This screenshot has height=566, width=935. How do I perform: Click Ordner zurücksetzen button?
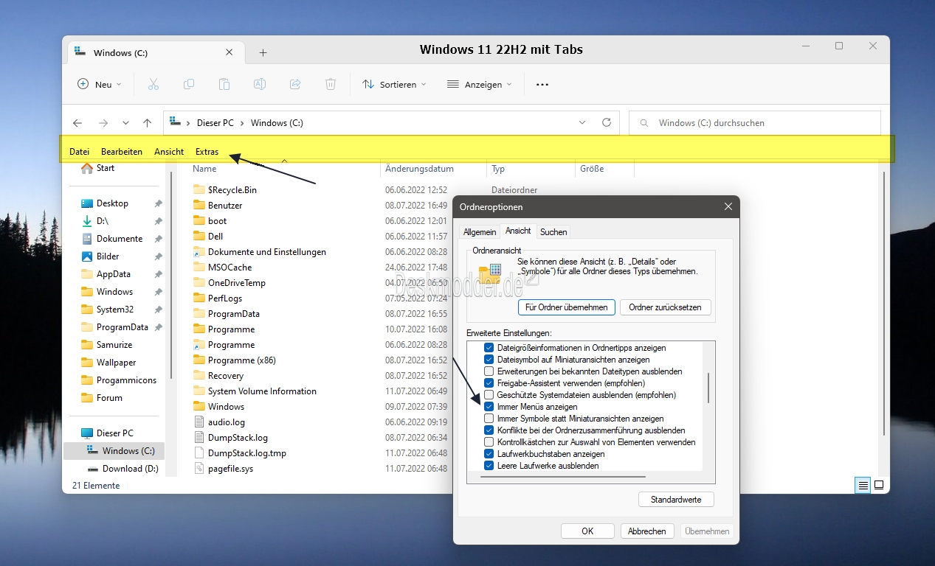coord(665,307)
